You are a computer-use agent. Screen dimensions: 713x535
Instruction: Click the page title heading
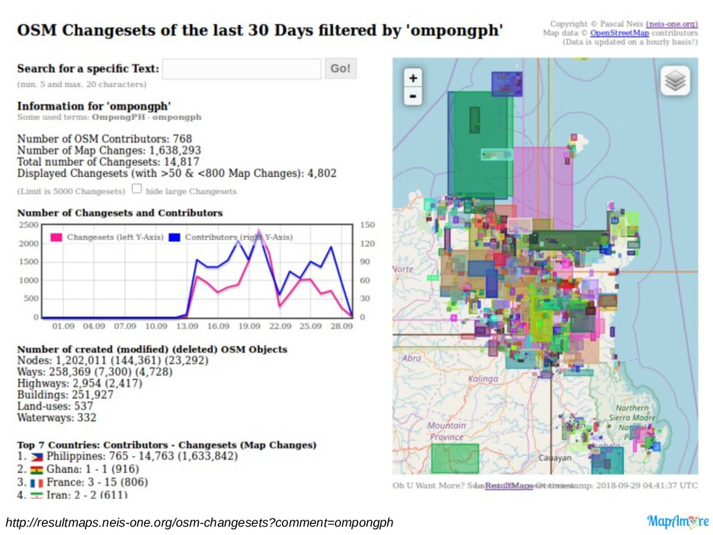click(x=260, y=30)
